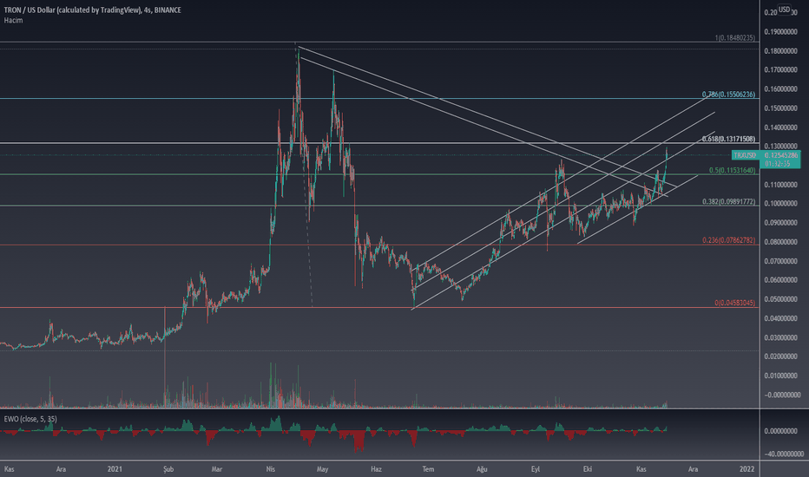Click the Nis month label

pos(270,468)
